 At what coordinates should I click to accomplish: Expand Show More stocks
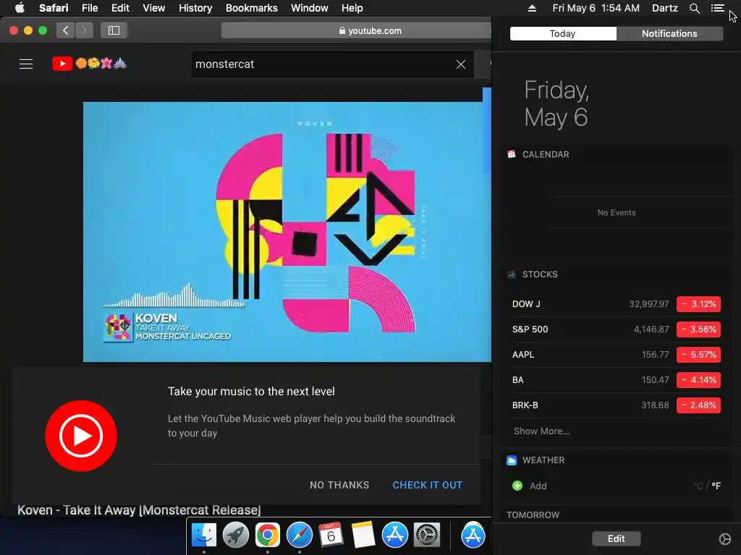(x=541, y=431)
